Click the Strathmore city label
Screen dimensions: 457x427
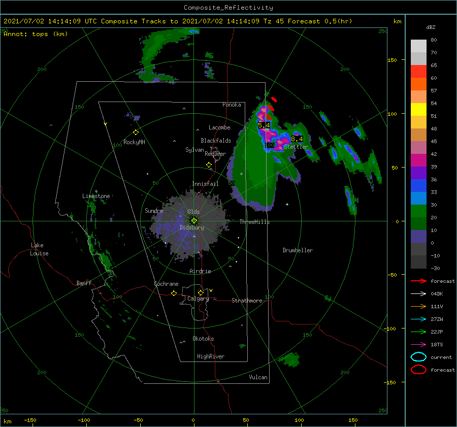pyautogui.click(x=247, y=301)
